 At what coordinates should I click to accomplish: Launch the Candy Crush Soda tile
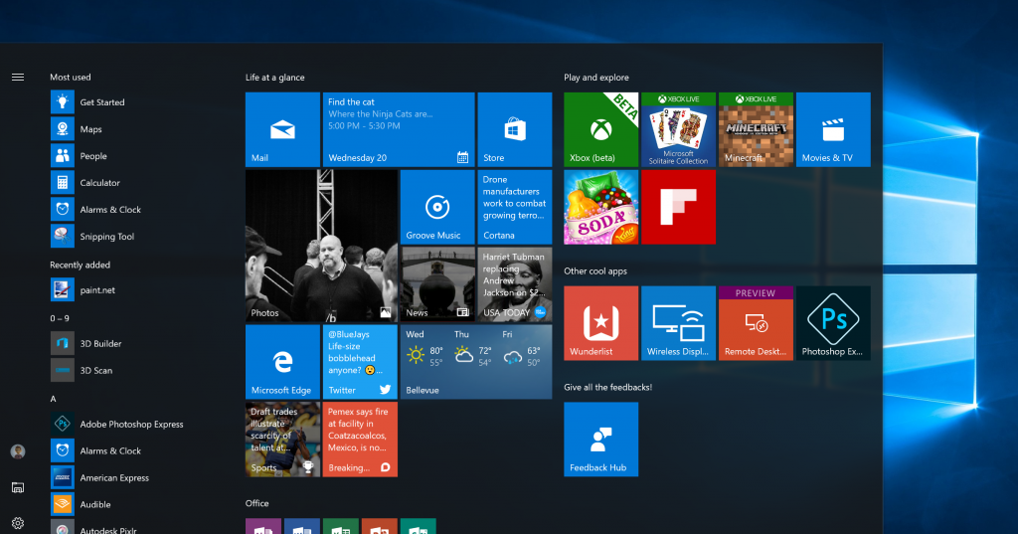(601, 207)
